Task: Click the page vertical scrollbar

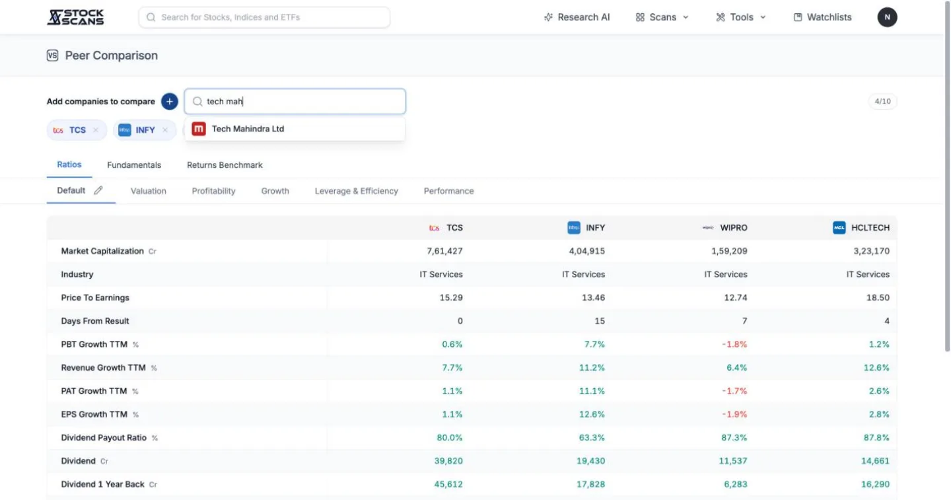Action: coord(946,175)
